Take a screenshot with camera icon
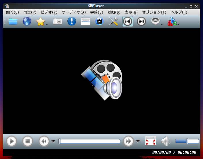203x159 pixels. [x=58, y=21]
